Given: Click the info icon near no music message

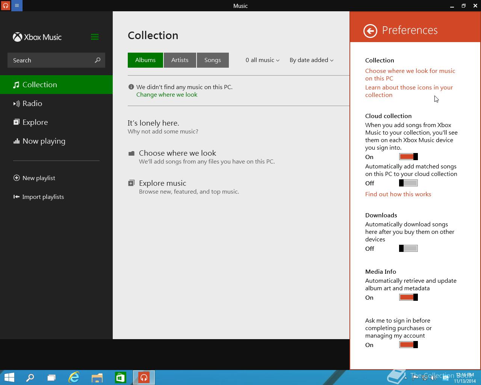Looking at the screenshot, I should (131, 87).
